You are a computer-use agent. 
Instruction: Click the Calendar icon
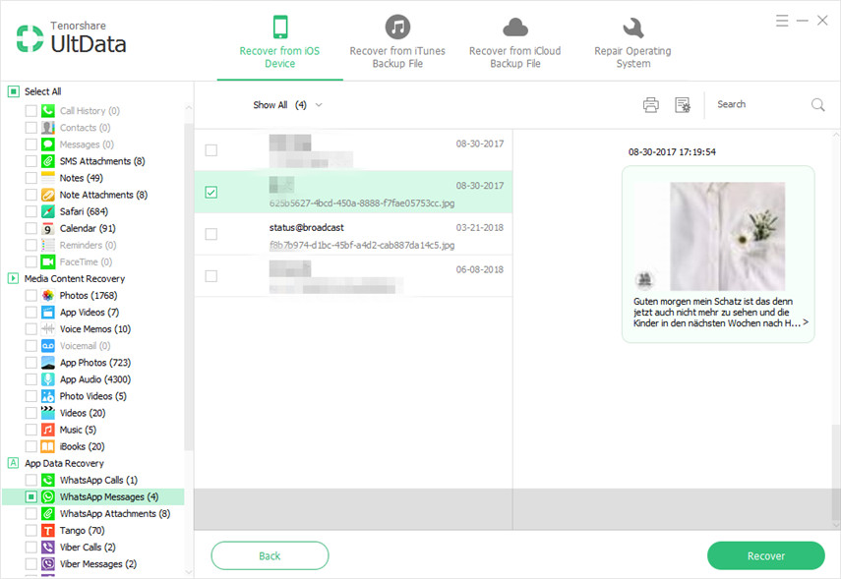pos(48,228)
